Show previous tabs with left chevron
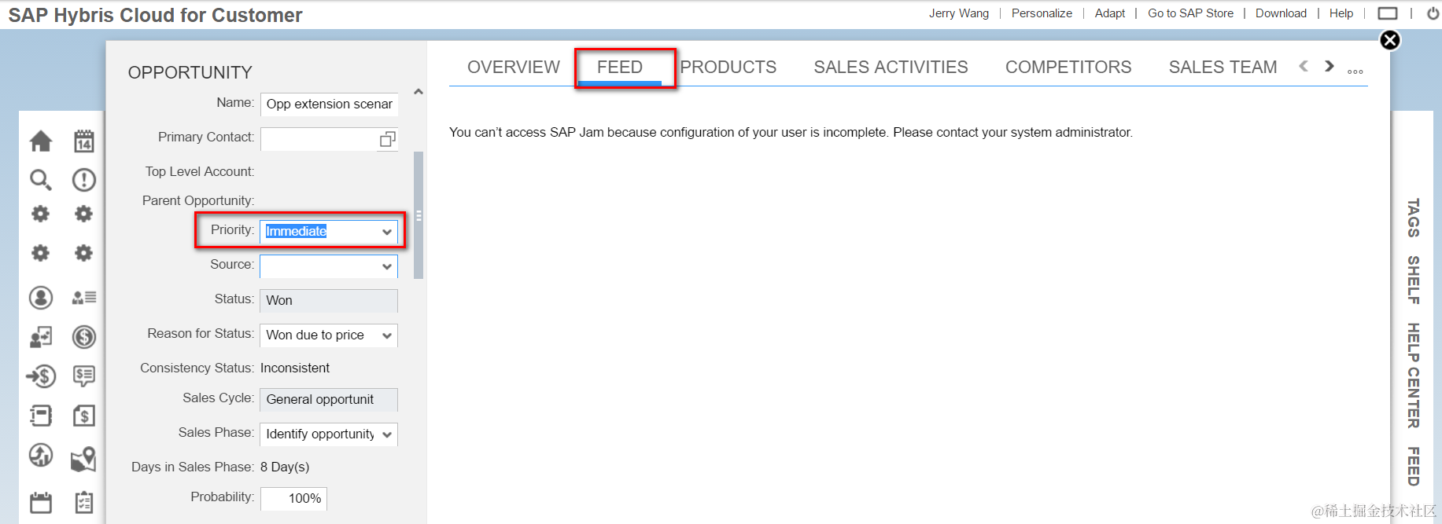 tap(1304, 66)
